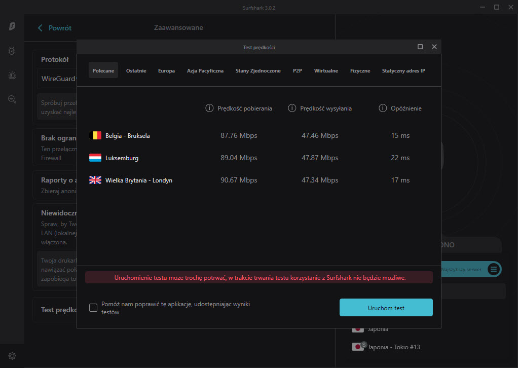Click the Prędkość pobierania column header
Viewport: 518px width, 368px height.
point(245,108)
